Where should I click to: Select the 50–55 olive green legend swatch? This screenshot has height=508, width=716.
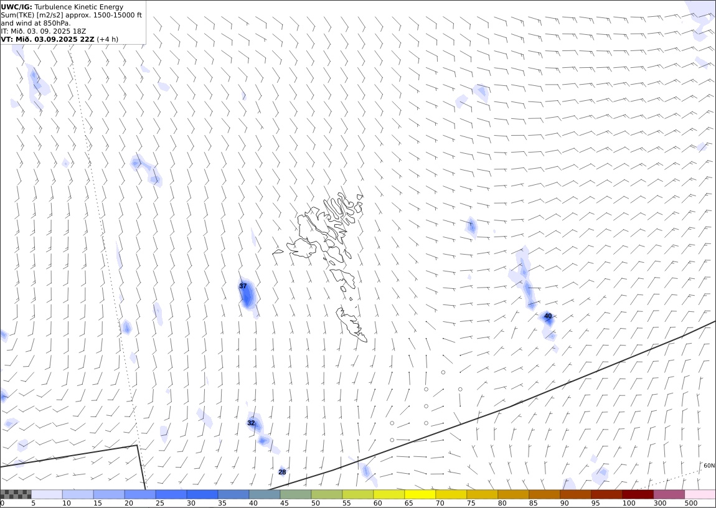pyautogui.click(x=326, y=494)
